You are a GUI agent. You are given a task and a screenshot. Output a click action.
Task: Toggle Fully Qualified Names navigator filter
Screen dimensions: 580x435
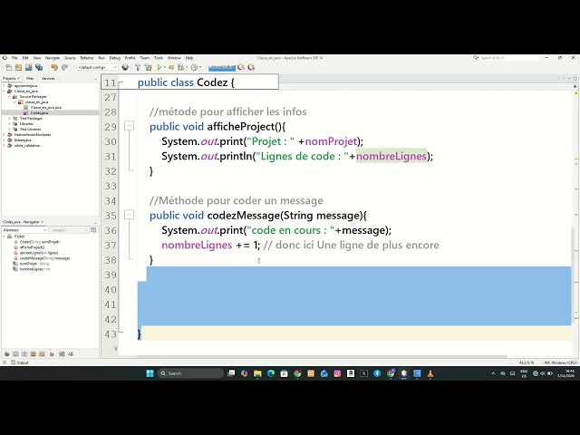coord(52,354)
